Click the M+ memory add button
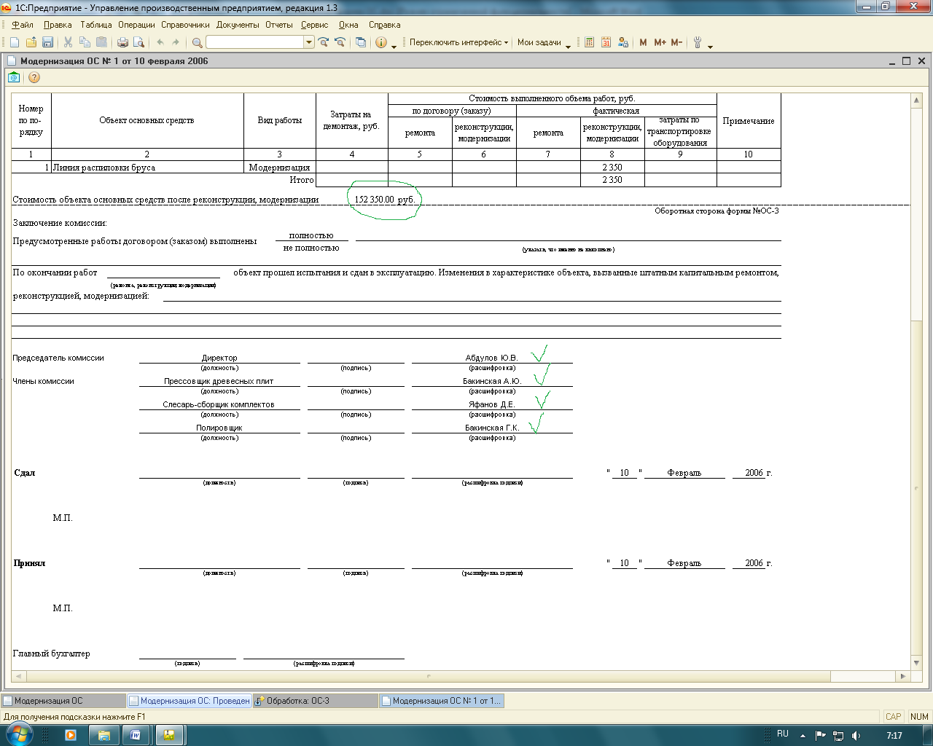Screen dimensions: 933x746 click(660, 42)
